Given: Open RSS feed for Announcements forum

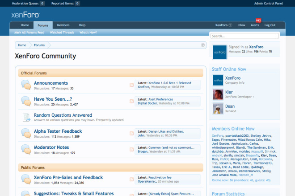Looking at the screenshot, I should [x=132, y=85].
